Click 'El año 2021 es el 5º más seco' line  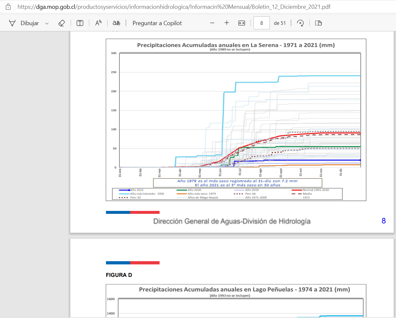click(x=237, y=185)
